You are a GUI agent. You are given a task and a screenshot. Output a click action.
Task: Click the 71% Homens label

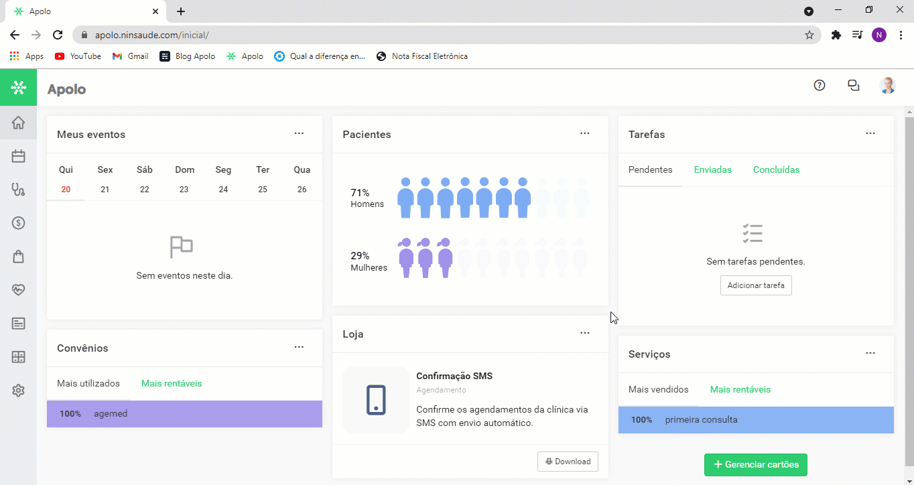click(367, 198)
